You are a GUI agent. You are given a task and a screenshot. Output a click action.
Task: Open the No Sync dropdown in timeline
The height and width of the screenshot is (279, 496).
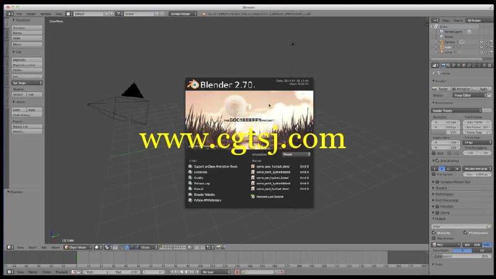(x=216, y=272)
